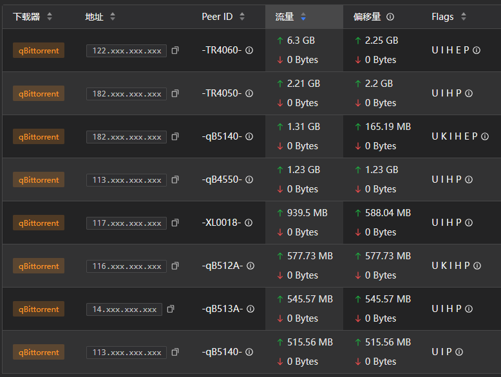Open info for Peer ID -qB513A-
This screenshot has width=501, height=377.
tap(250, 309)
